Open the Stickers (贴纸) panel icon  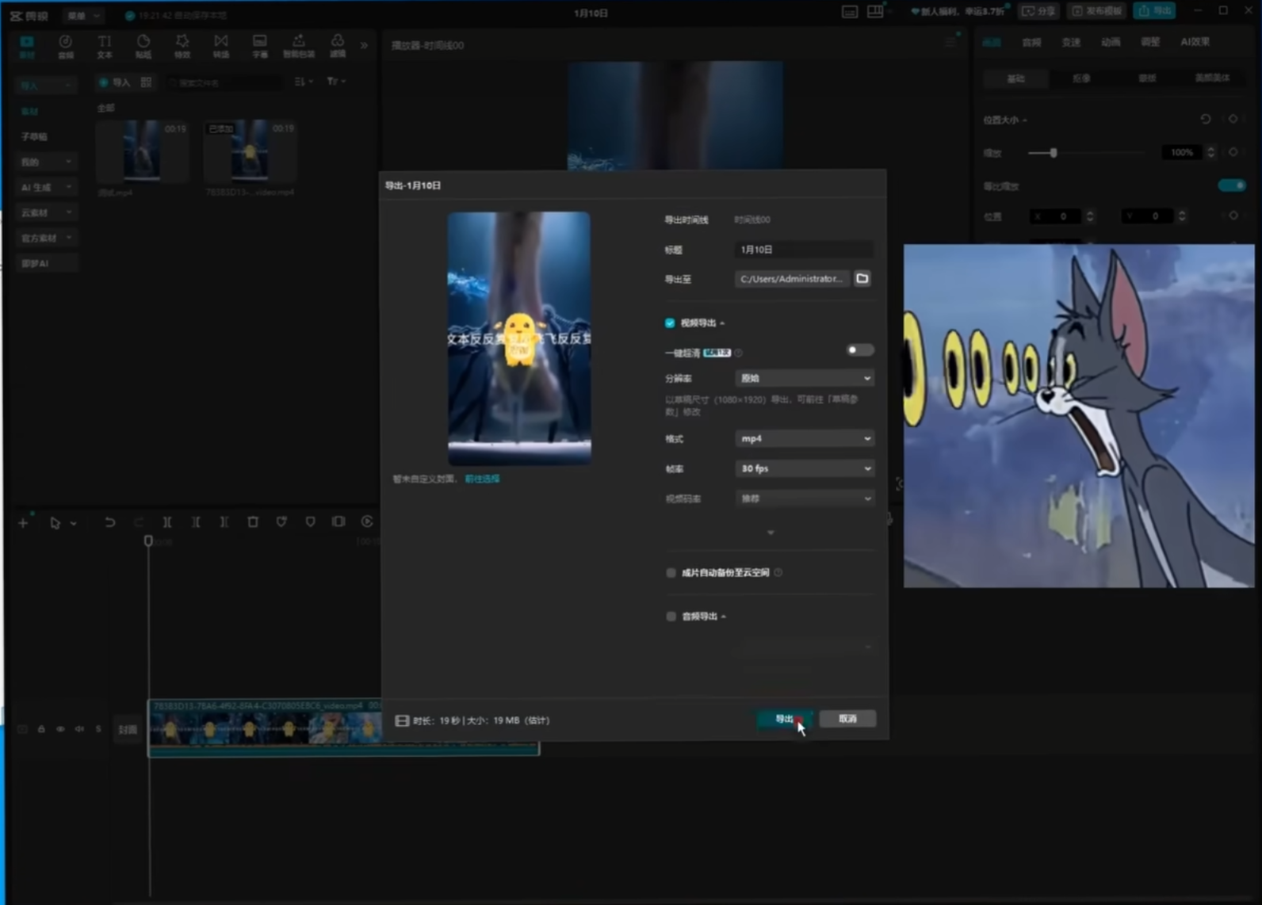coord(143,46)
